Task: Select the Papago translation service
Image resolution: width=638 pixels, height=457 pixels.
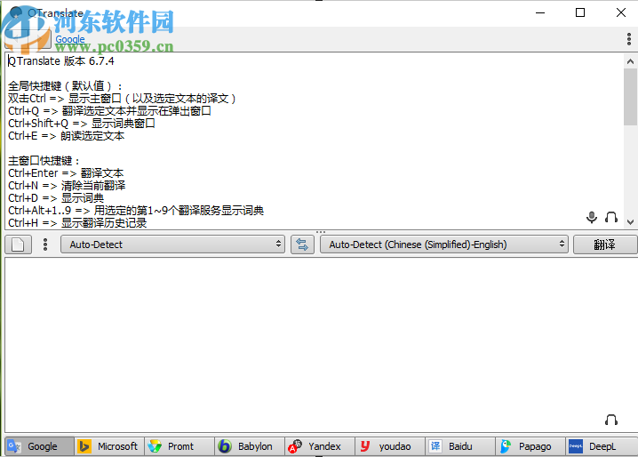Action: [x=530, y=446]
